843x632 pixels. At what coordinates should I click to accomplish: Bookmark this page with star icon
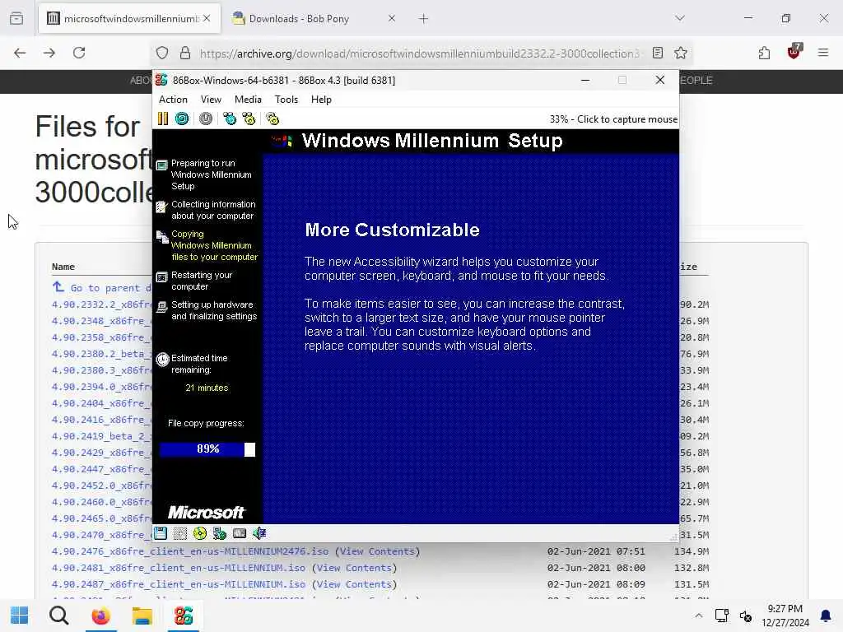click(681, 53)
